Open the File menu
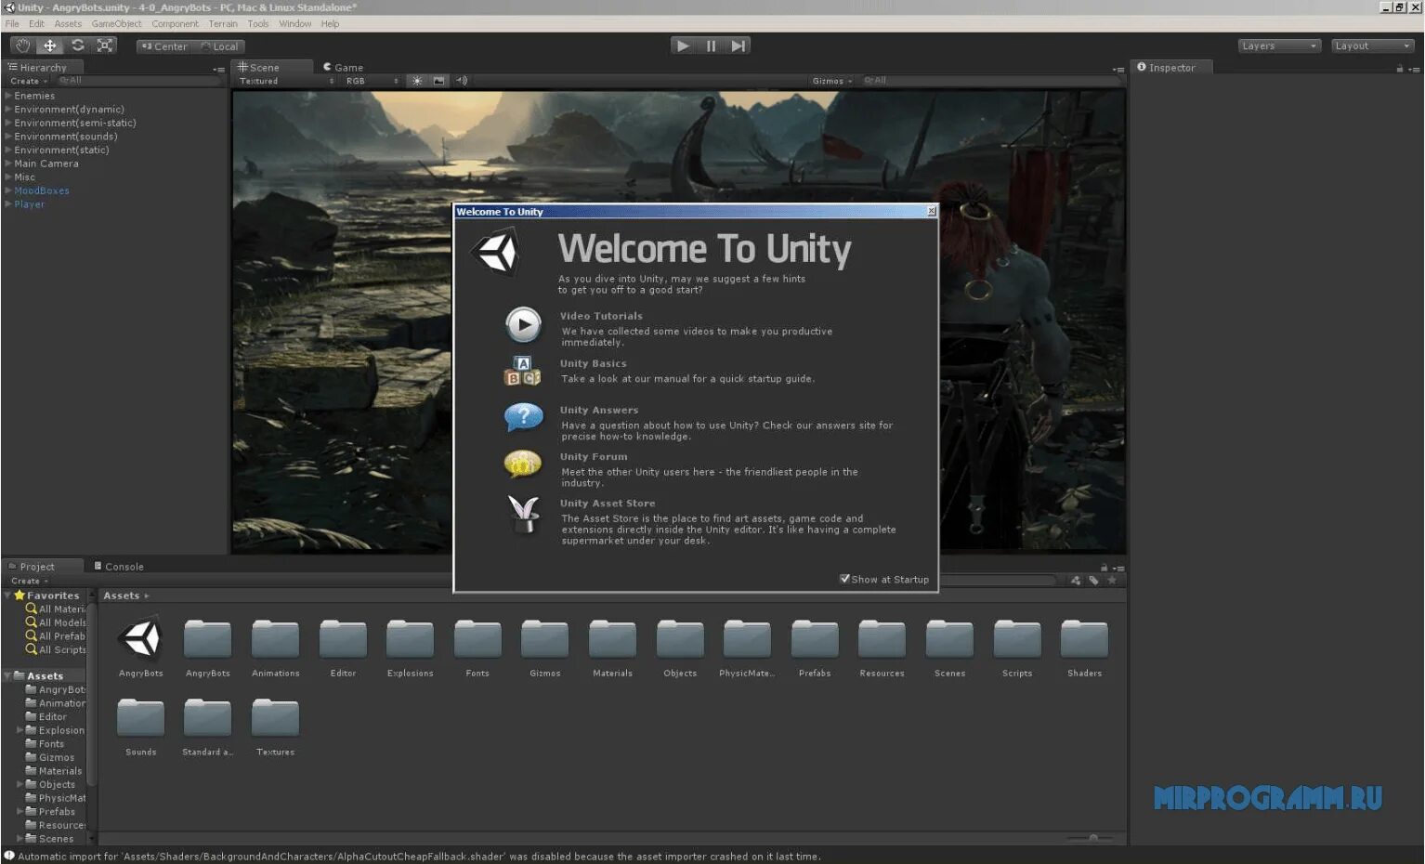The image size is (1425, 864). (x=12, y=24)
